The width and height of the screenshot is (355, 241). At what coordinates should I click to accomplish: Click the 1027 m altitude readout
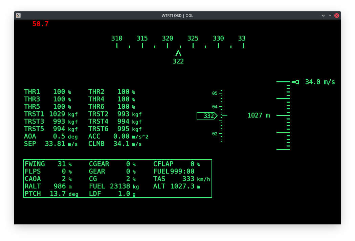click(259, 115)
